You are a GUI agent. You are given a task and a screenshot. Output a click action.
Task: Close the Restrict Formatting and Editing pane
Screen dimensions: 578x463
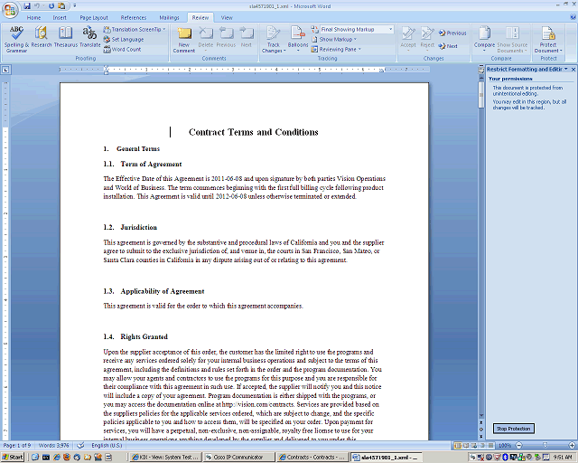[x=573, y=69]
